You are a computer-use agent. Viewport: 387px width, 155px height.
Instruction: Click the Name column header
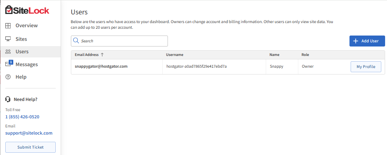pyautogui.click(x=274, y=54)
